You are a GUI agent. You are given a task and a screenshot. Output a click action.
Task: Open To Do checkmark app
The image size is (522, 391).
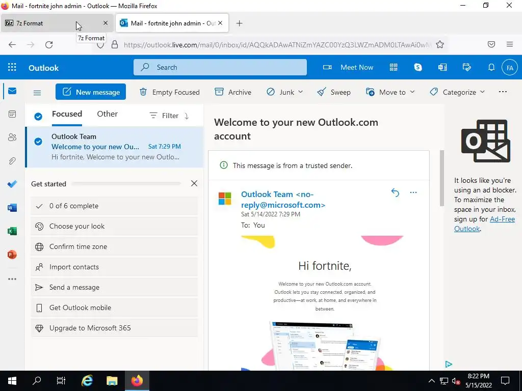[12, 184]
